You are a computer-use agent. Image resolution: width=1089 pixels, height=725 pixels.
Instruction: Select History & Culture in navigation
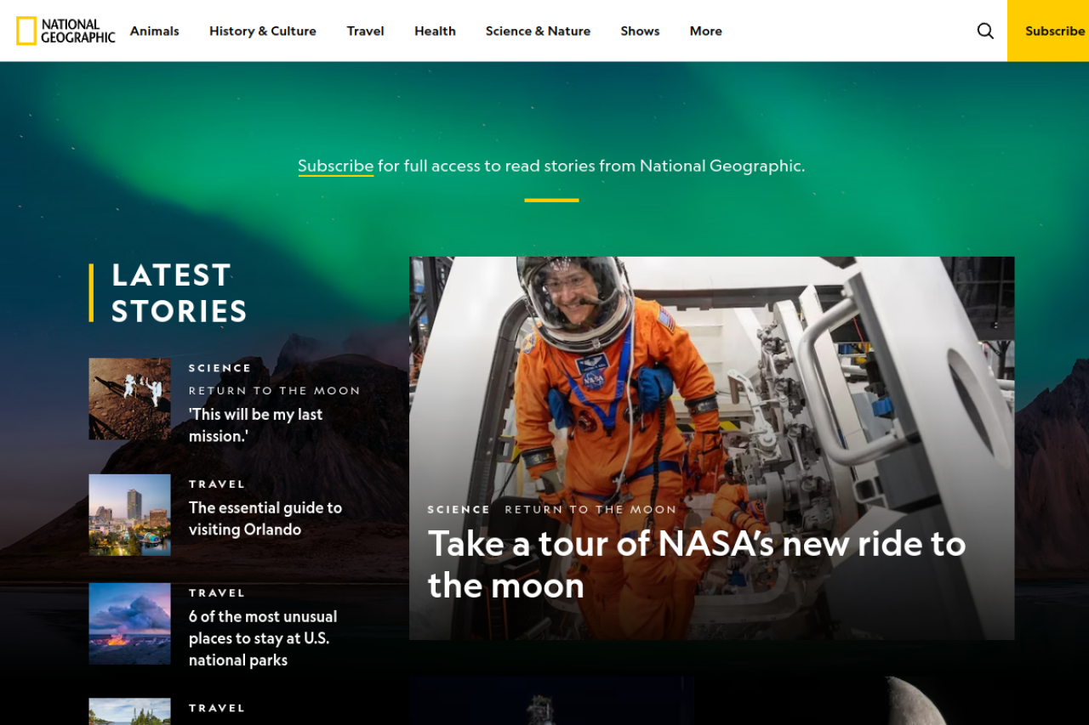(x=262, y=31)
